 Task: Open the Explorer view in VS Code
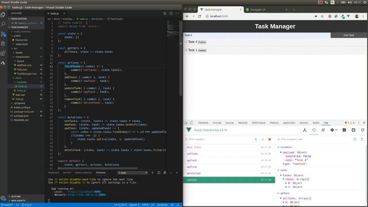coord(3,14)
